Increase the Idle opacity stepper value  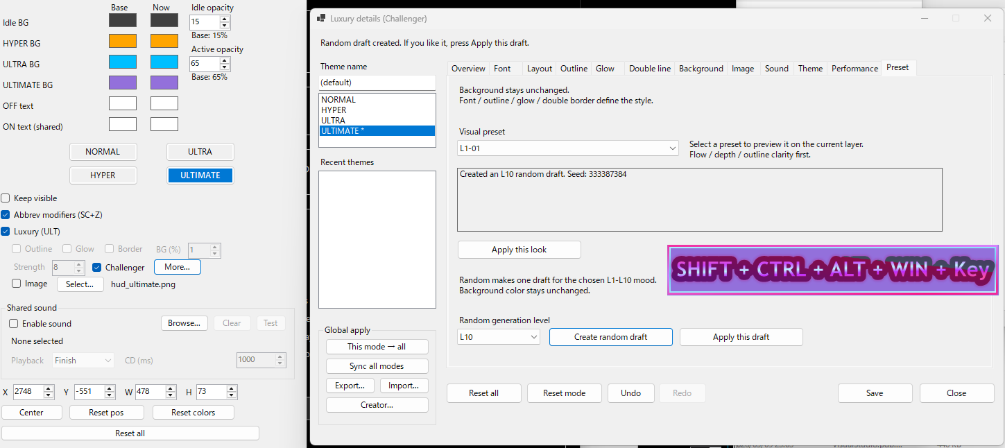pos(224,18)
